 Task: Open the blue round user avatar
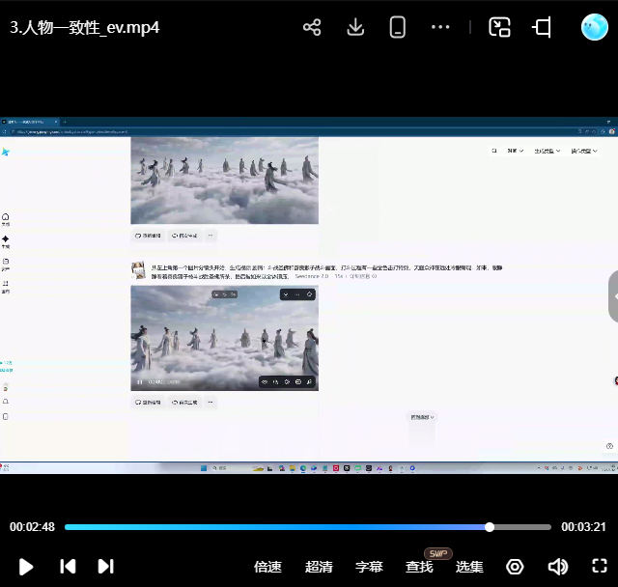[x=595, y=27]
